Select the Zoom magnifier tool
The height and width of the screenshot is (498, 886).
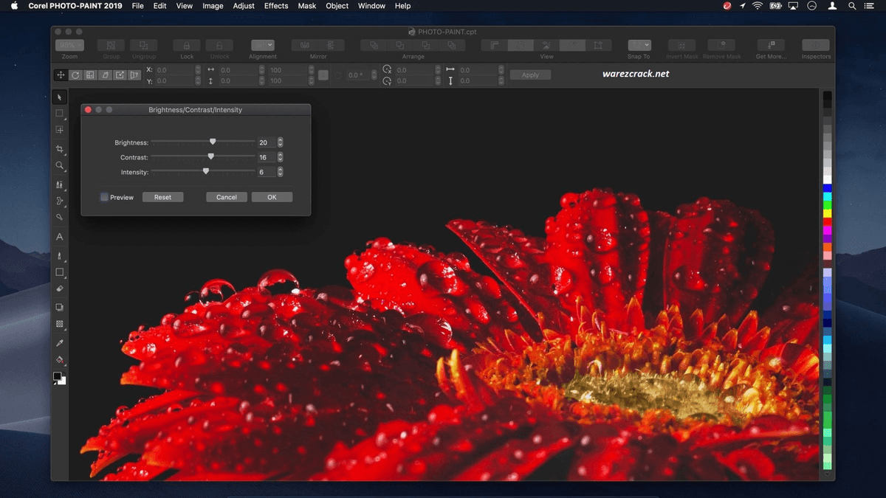(x=60, y=166)
